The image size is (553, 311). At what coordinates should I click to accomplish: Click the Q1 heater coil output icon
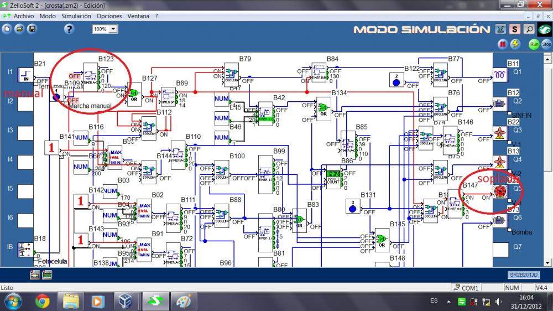(500, 75)
